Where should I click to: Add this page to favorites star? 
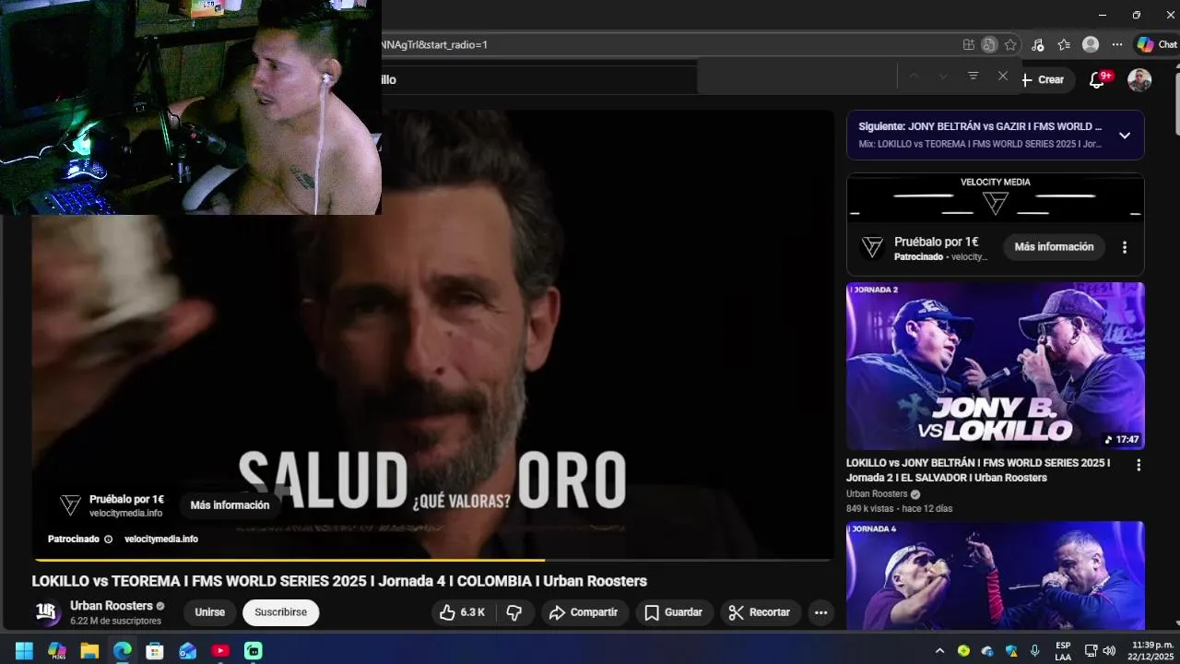pos(1010,44)
